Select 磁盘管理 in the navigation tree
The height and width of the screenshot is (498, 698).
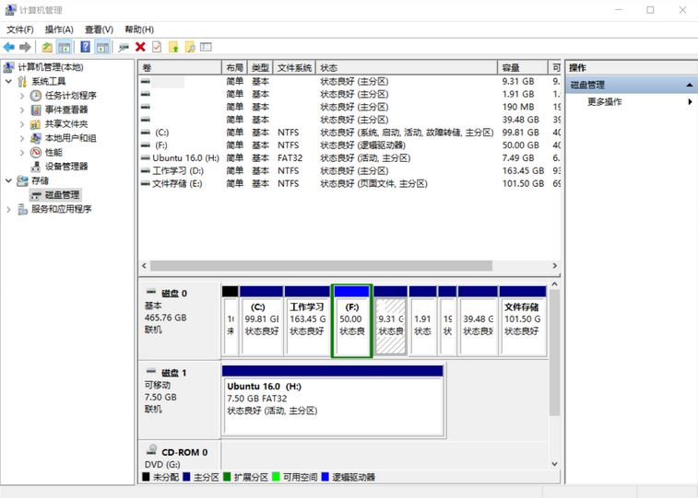(x=62, y=195)
